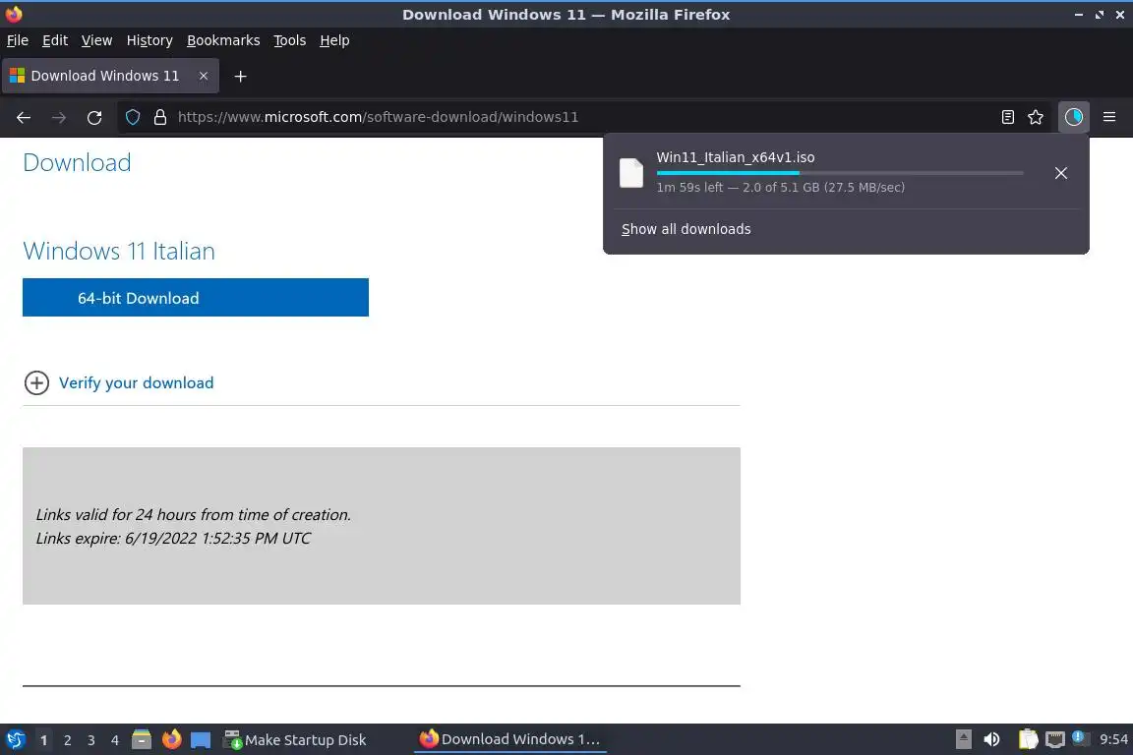Image resolution: width=1133 pixels, height=755 pixels.
Task: Open the volume control tray icon
Action: click(992, 739)
